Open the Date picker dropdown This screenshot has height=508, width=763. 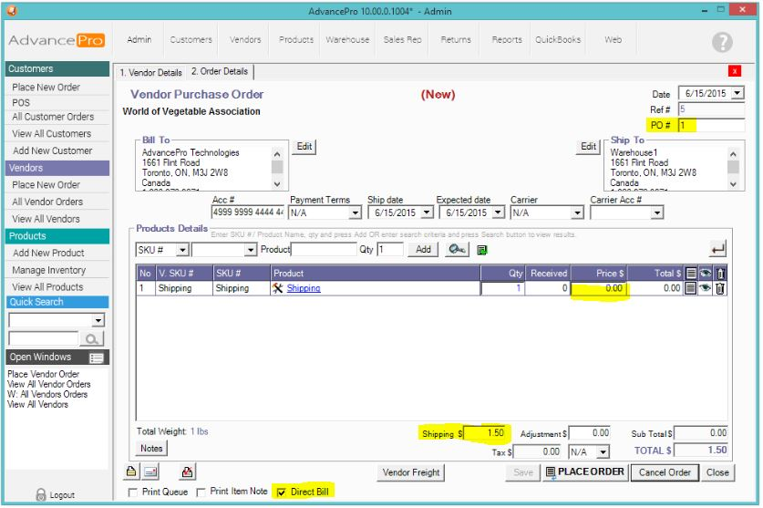(737, 93)
